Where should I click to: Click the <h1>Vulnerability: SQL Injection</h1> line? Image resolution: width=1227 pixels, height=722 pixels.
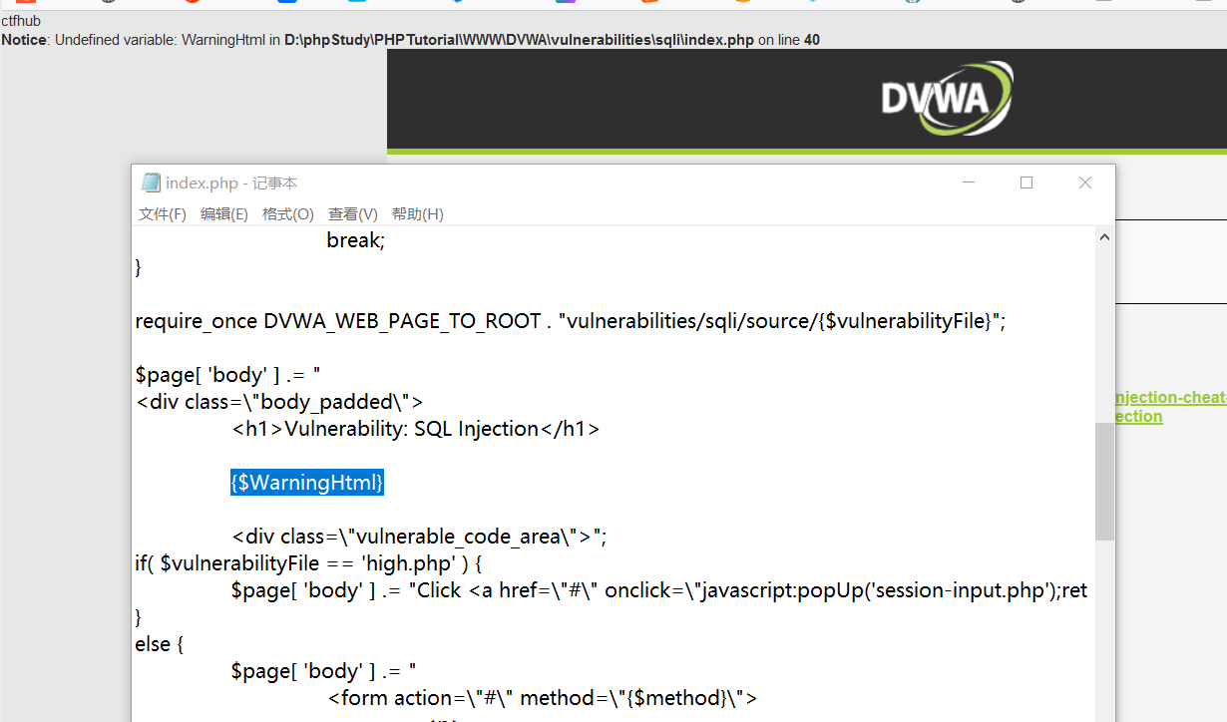click(x=415, y=429)
